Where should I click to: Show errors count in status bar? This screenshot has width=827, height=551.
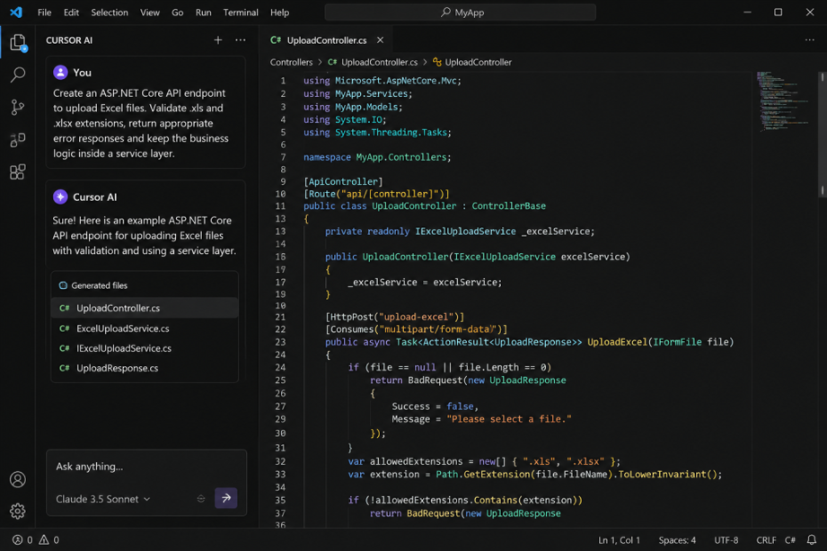[x=22, y=540]
